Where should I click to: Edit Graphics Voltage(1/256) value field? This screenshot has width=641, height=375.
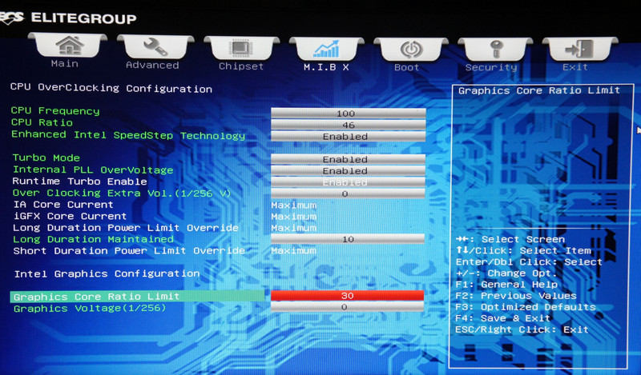click(x=347, y=307)
